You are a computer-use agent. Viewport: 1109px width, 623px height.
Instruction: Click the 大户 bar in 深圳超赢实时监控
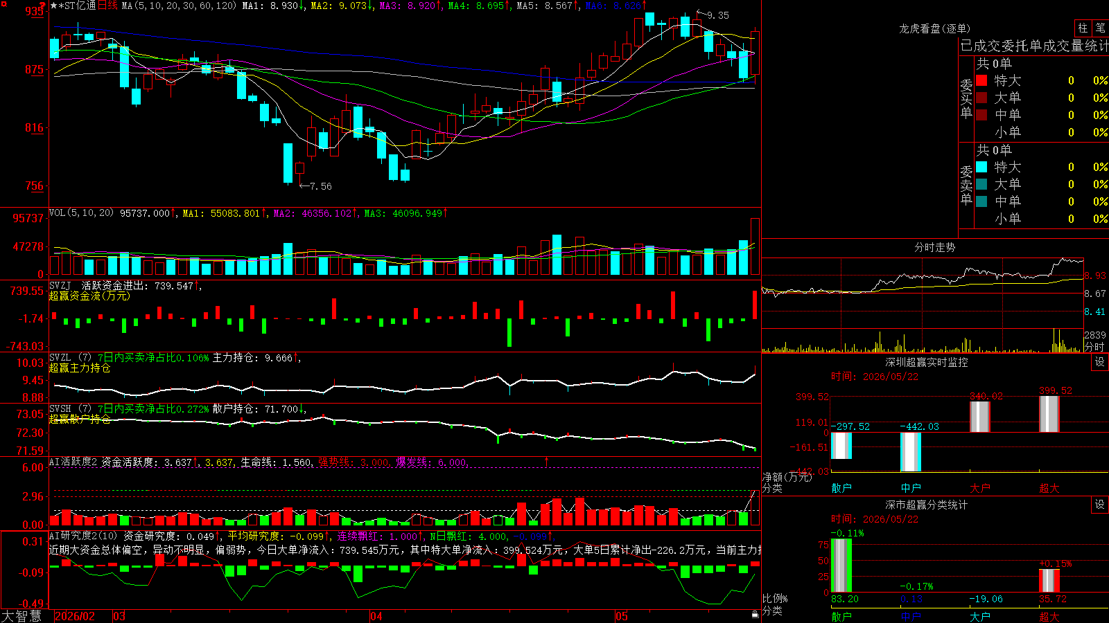[979, 417]
